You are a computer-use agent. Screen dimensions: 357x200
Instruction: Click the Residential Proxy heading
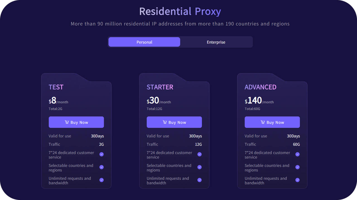point(180,11)
